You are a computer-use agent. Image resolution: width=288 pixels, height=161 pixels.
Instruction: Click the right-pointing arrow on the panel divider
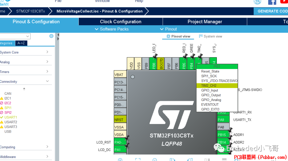click(58, 39)
